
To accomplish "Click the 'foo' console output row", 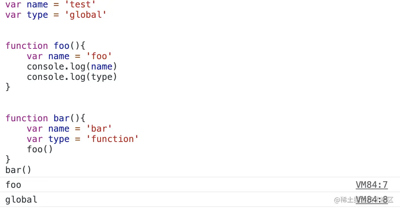I will point(200,185).
